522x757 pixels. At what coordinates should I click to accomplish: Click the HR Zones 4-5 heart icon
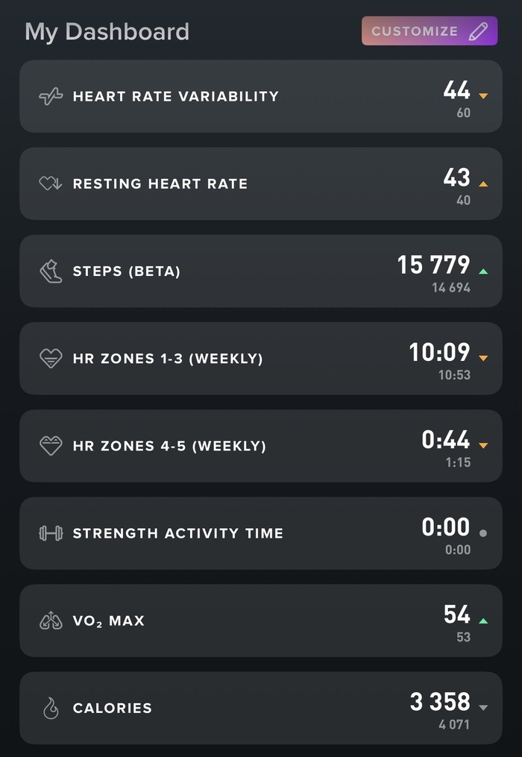(x=51, y=446)
